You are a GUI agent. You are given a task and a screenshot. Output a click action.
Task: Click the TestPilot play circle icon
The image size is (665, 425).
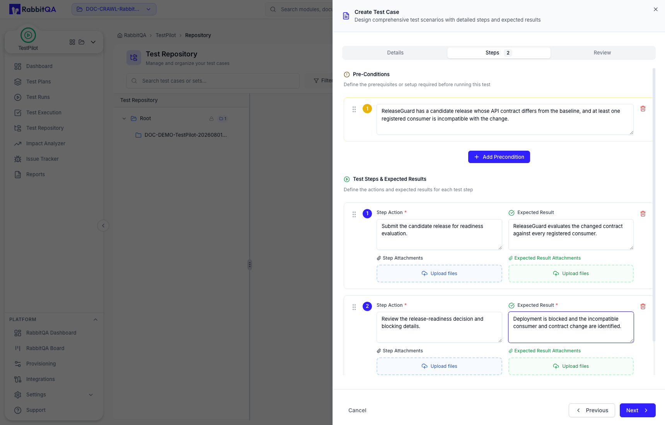click(28, 35)
